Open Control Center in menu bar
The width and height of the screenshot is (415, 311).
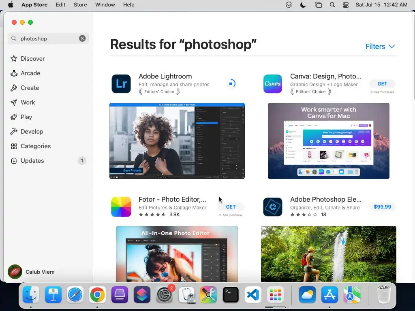[346, 5]
